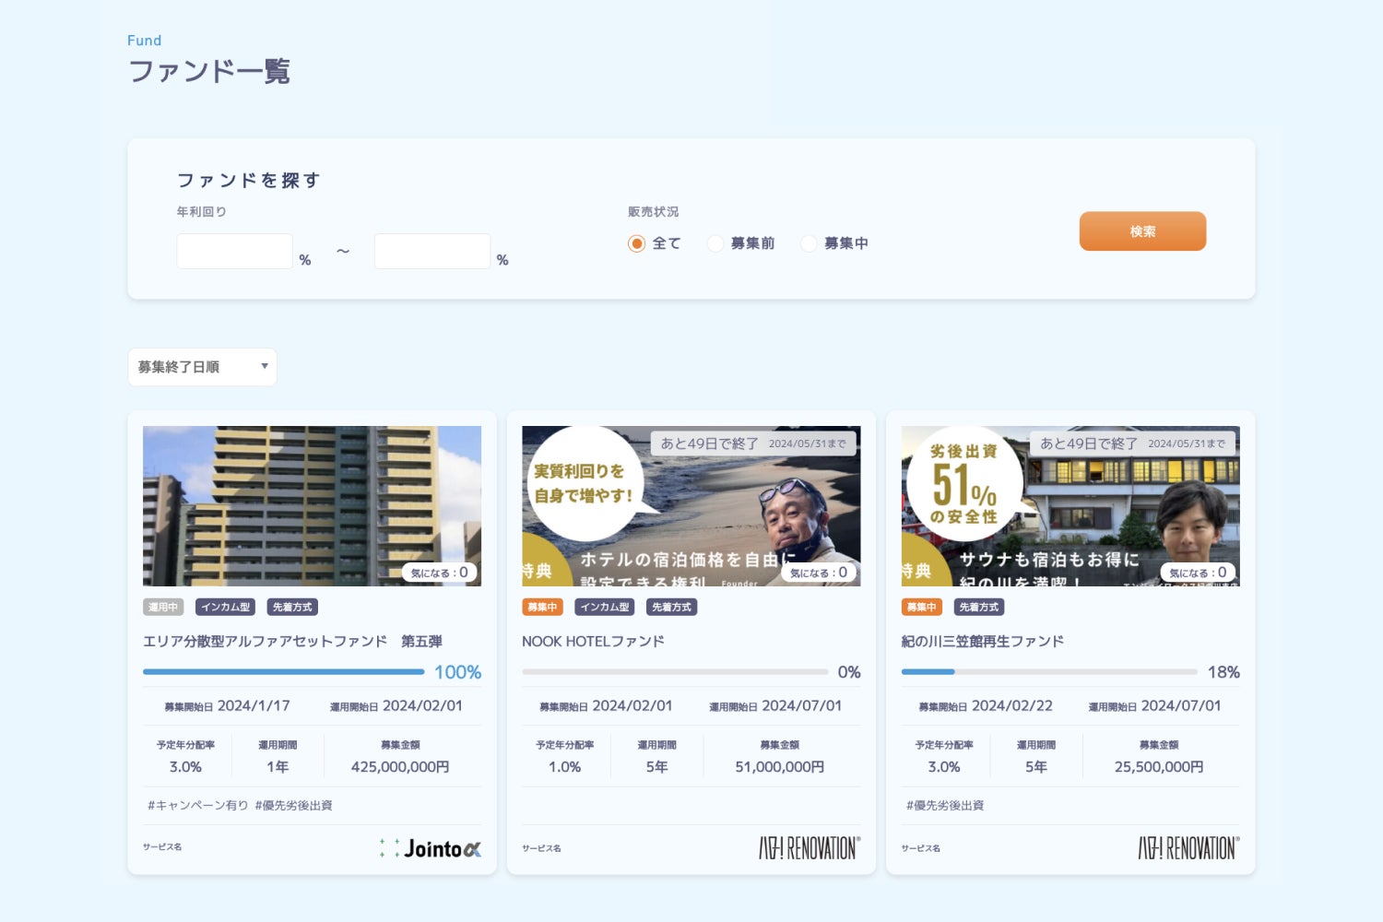The height and width of the screenshot is (922, 1383).
Task: Click #優先劣後出資 hashtag on 紀の川三笠館 card
Action: point(945,805)
